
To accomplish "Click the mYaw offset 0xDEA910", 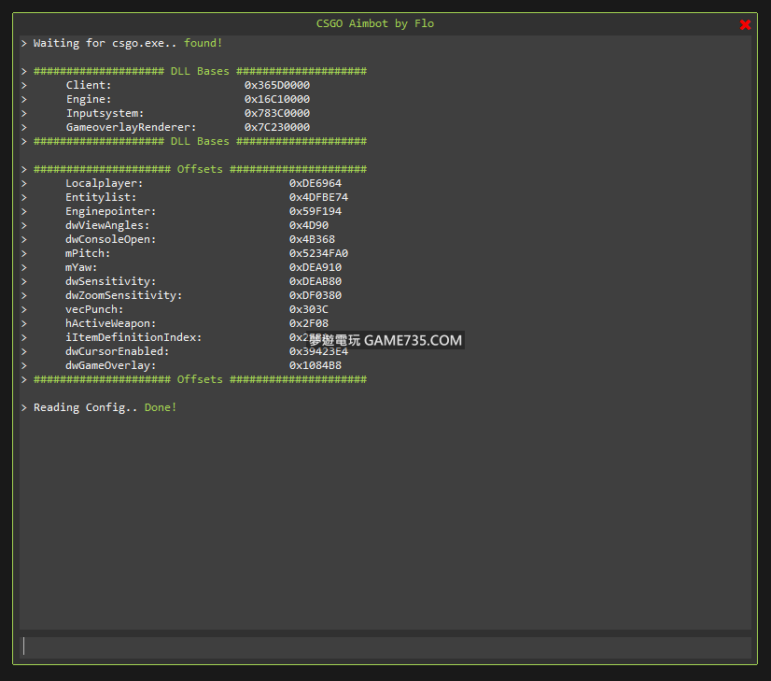I will [x=315, y=267].
